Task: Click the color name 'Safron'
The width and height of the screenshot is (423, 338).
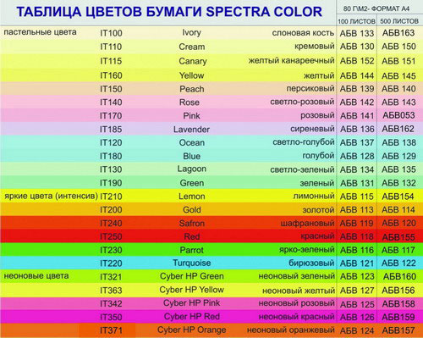Action: coord(192,224)
